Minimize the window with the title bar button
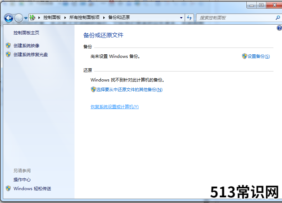 coord(252,5)
